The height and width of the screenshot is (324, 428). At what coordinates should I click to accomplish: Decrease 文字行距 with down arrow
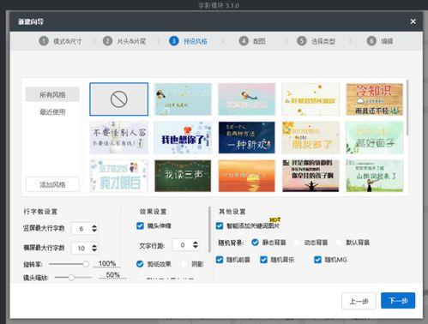[x=196, y=247]
